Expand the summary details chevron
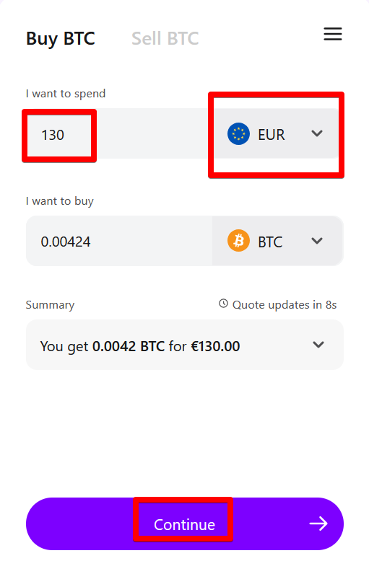This screenshot has width=369, height=561. pyautogui.click(x=318, y=345)
